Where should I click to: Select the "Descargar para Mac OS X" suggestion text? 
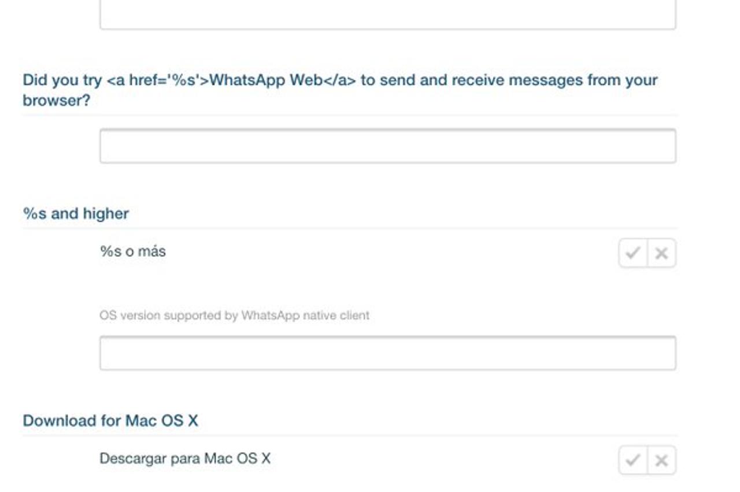click(185, 458)
